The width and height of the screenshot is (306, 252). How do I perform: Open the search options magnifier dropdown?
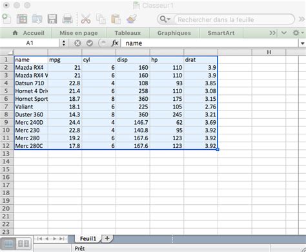(165, 19)
